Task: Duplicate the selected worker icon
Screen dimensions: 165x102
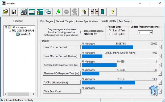Action: (x=48, y=12)
